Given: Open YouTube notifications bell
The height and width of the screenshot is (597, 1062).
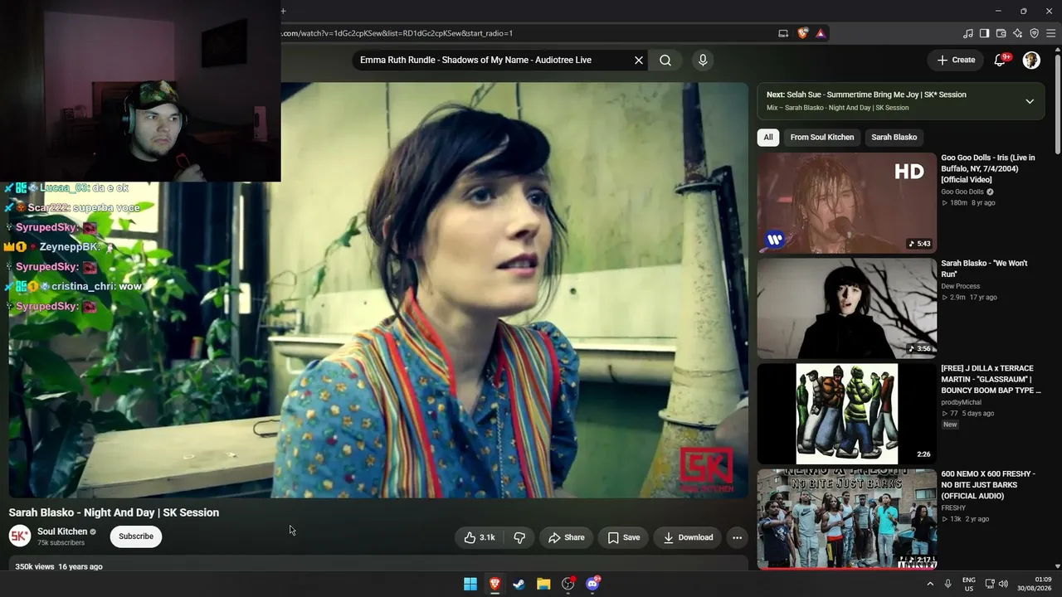Looking at the screenshot, I should coord(1001,60).
